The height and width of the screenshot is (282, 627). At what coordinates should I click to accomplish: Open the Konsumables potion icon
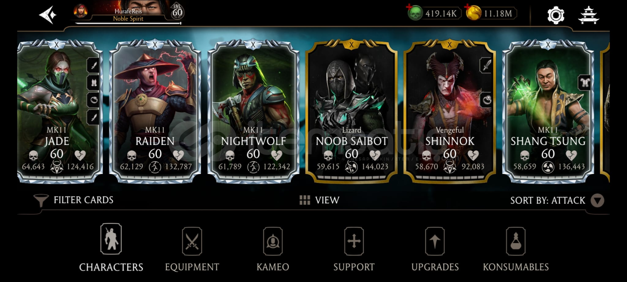516,241
